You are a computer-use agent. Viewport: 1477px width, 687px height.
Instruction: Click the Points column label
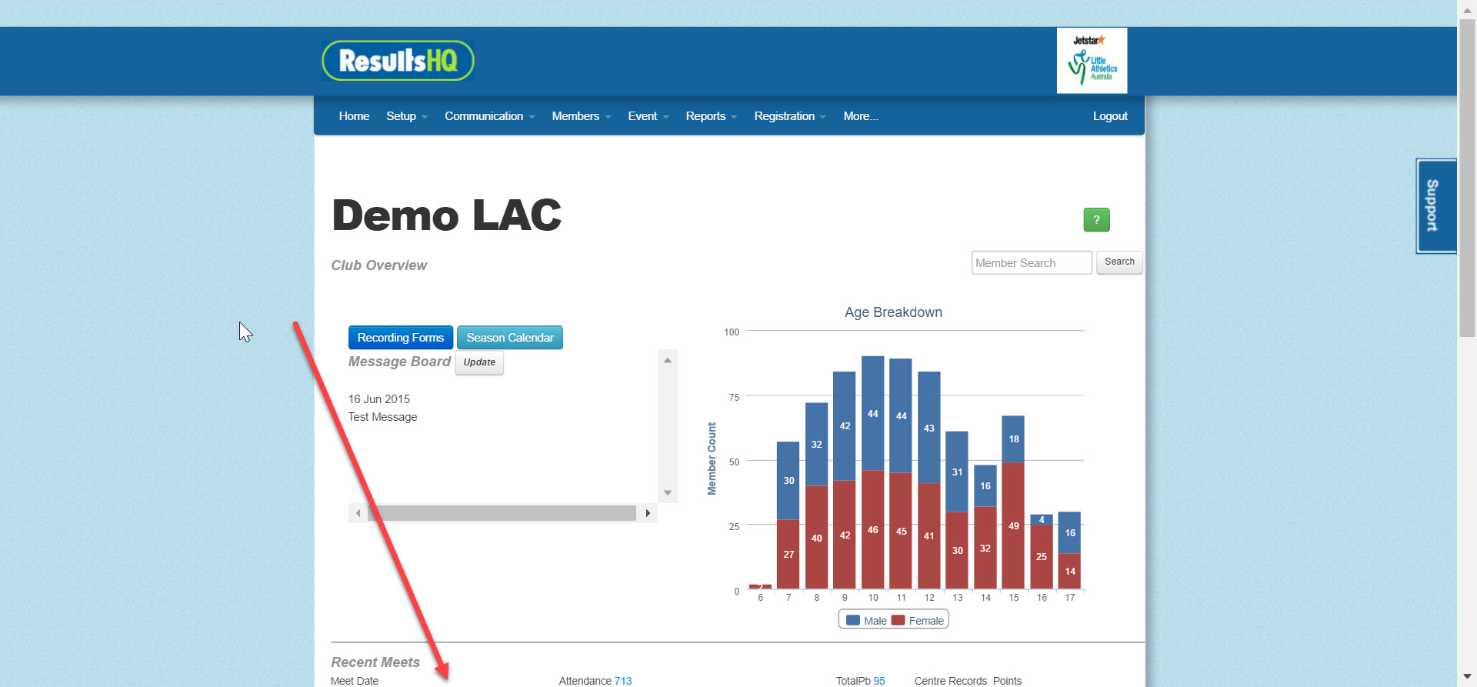pos(1007,681)
